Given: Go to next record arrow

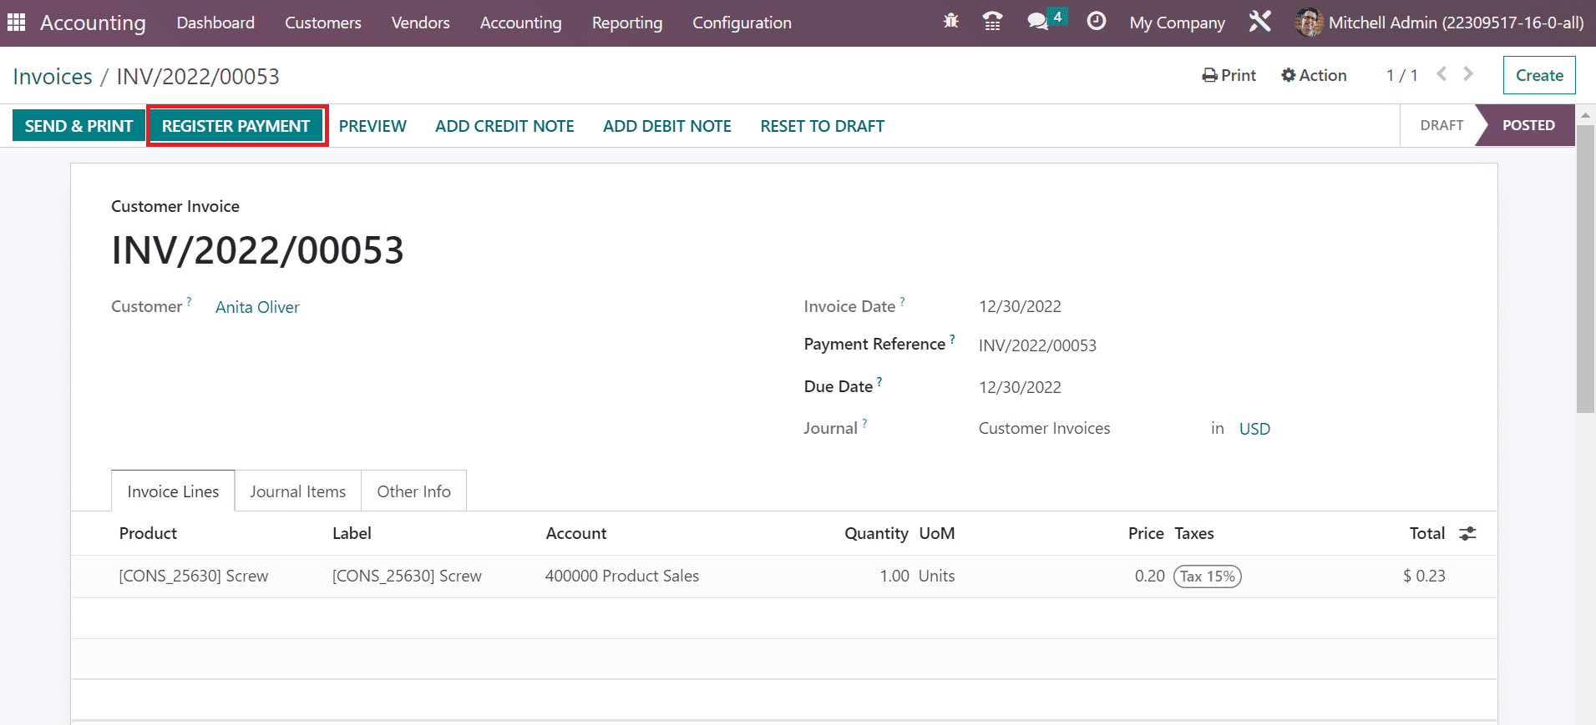Looking at the screenshot, I should tap(1468, 74).
